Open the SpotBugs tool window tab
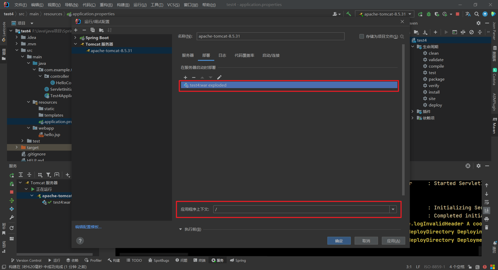The height and width of the screenshot is (270, 498). click(158, 260)
